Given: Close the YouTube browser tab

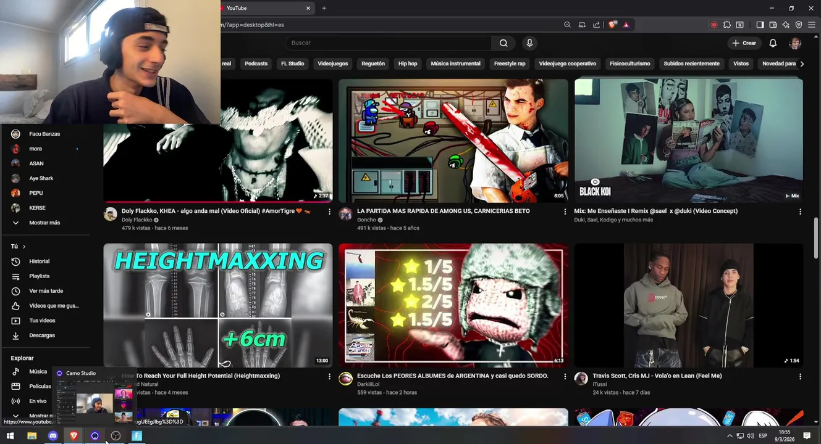Looking at the screenshot, I should click(x=308, y=8).
